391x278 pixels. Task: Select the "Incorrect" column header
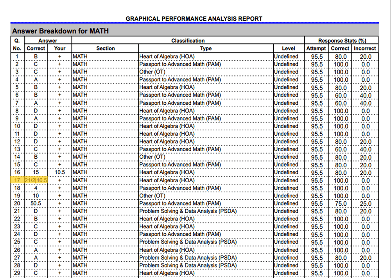click(364, 48)
